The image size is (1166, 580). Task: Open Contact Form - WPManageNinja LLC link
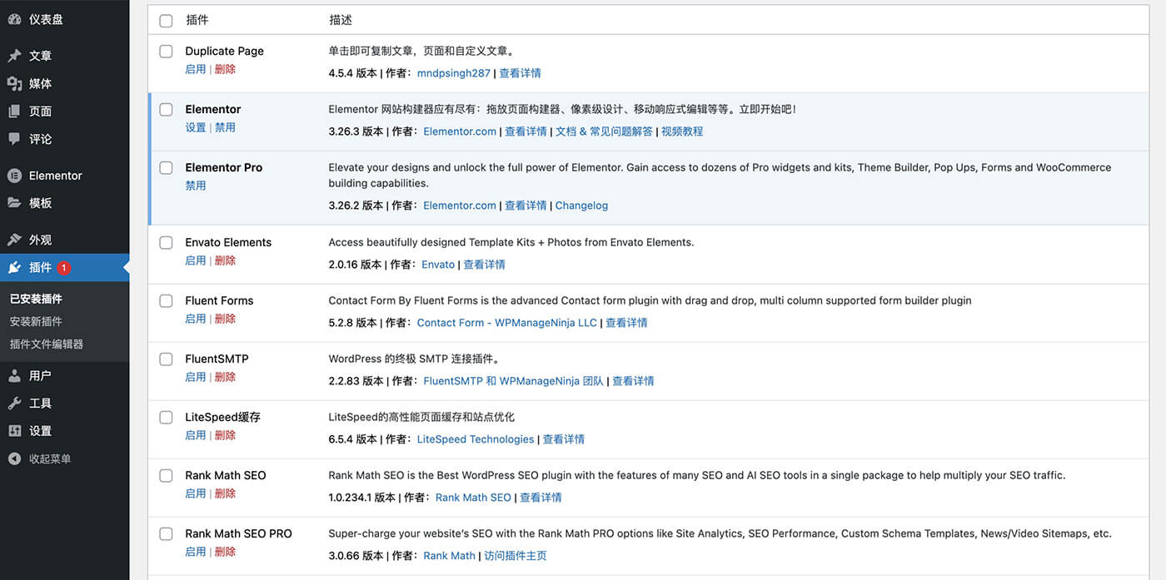click(x=507, y=323)
